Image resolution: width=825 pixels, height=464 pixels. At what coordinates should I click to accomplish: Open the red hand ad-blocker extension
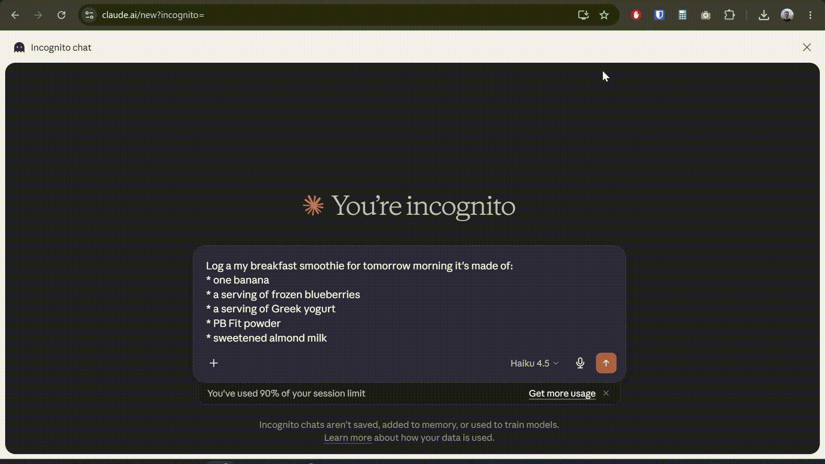click(x=636, y=15)
